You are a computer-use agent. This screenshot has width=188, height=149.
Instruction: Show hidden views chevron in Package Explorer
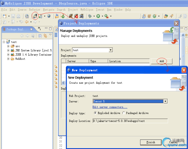[39, 28]
